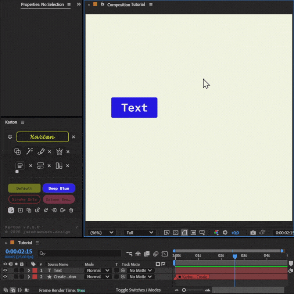Click the duplicate preset icon in Karton's bottom row
294x294 pixels.
(x=29, y=210)
